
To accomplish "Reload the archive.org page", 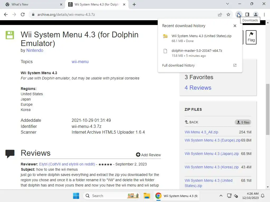I will [x=23, y=15].
